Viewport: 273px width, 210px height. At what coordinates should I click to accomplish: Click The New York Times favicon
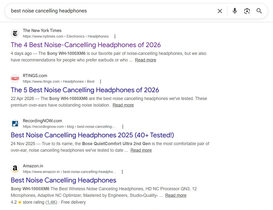pyautogui.click(x=15, y=33)
